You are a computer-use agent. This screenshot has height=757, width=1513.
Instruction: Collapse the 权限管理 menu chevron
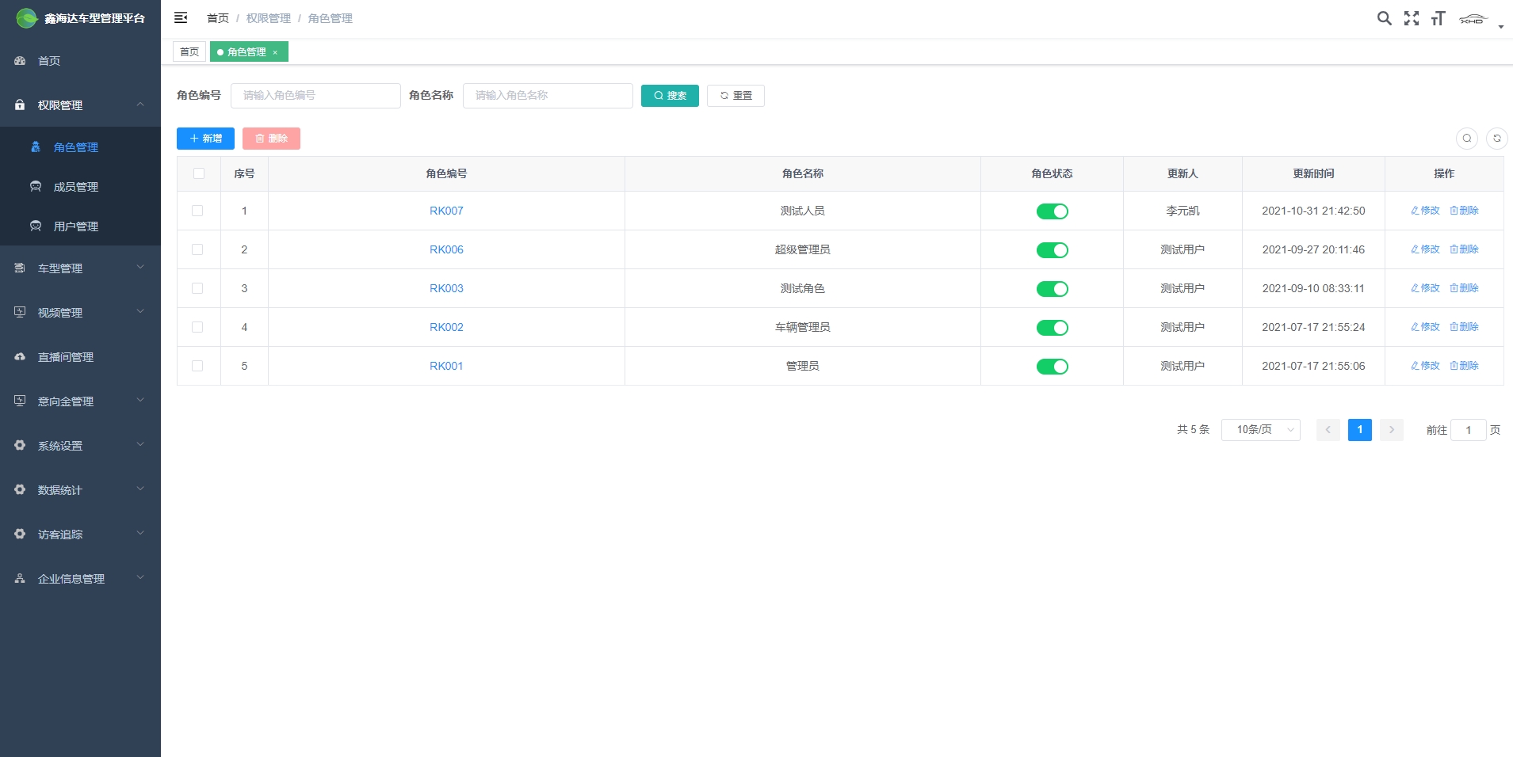pyautogui.click(x=140, y=105)
